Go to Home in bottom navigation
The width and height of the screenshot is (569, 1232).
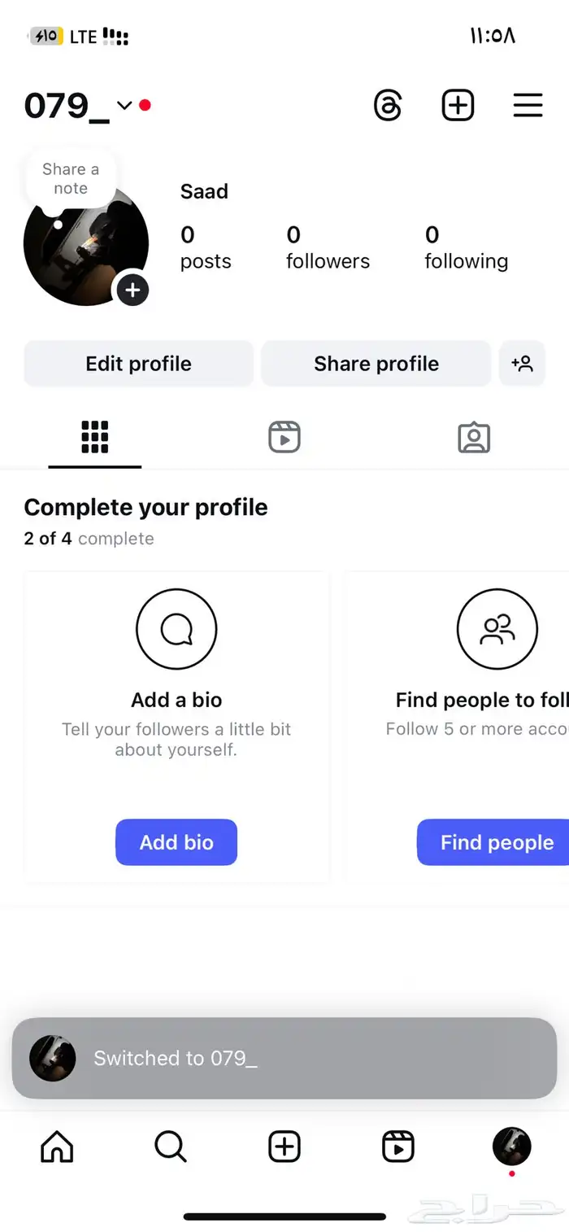click(57, 1147)
